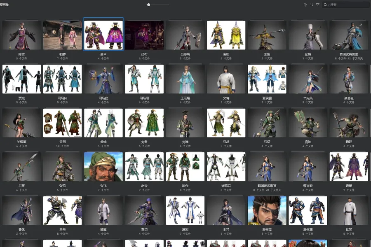Select the 吕布 folder thumbnail
Image resolution: width=371 pixels, height=247 pixels.
pos(144,35)
